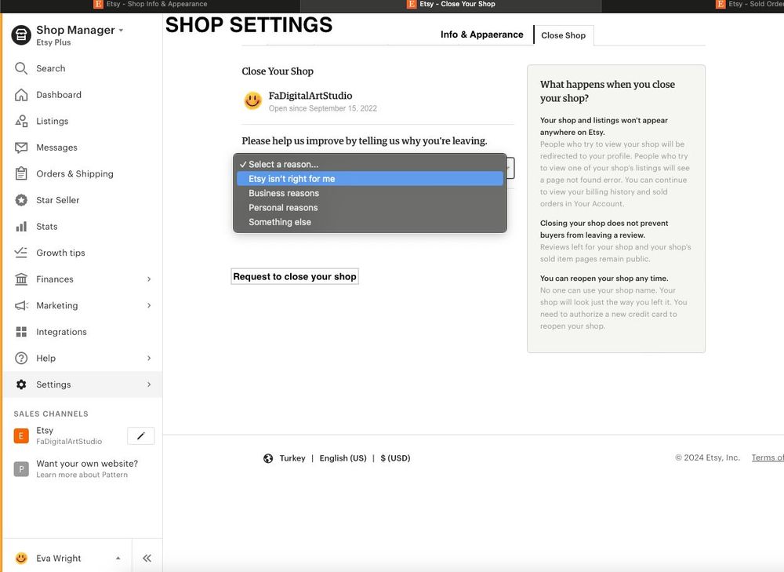
Task: Open Star Seller badge icon
Action: point(21,200)
